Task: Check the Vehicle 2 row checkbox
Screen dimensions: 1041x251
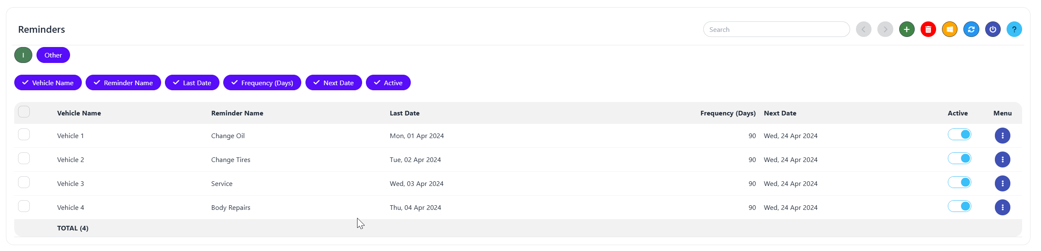Action: (x=24, y=159)
